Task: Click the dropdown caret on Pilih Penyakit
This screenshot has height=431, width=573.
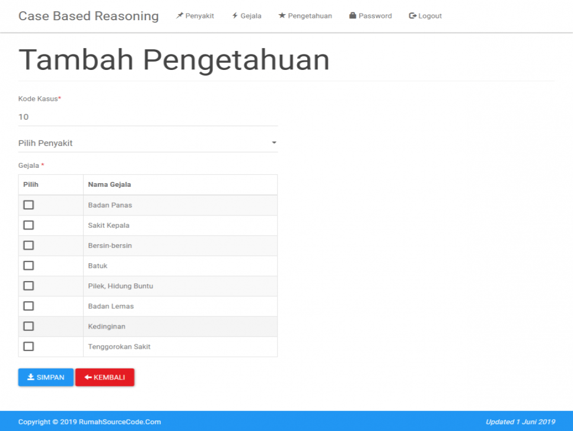Action: click(x=273, y=143)
